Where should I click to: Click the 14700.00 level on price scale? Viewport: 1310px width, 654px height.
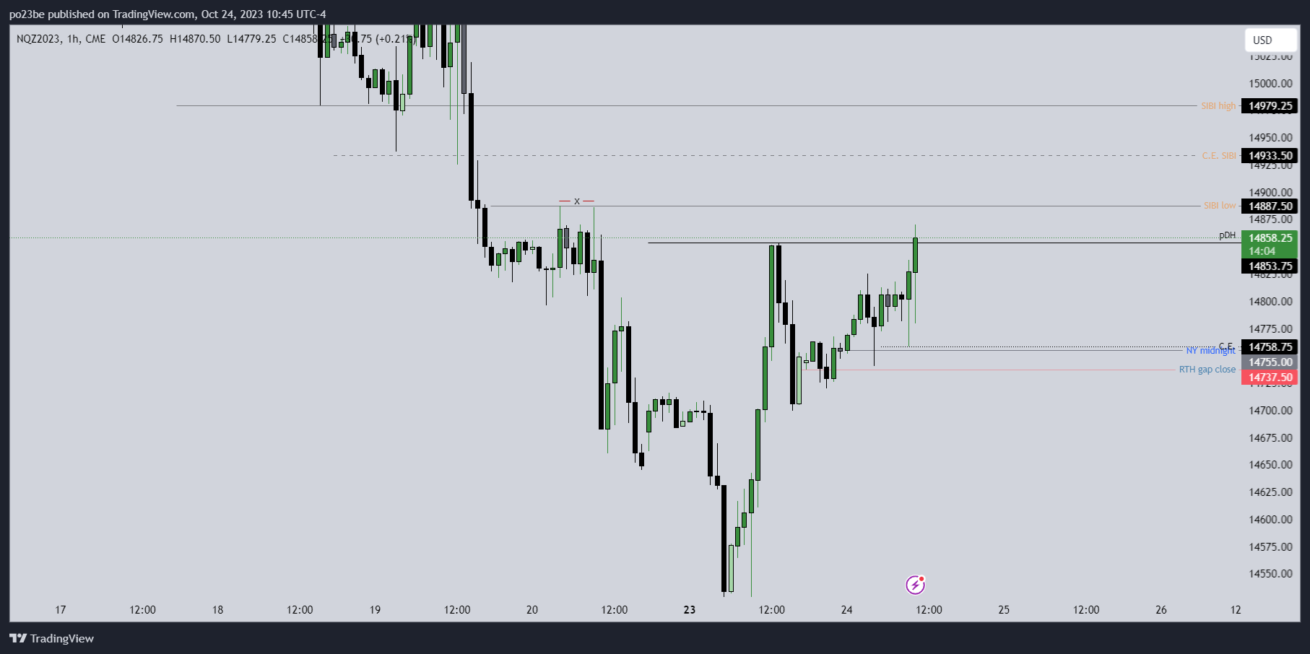tap(1270, 411)
